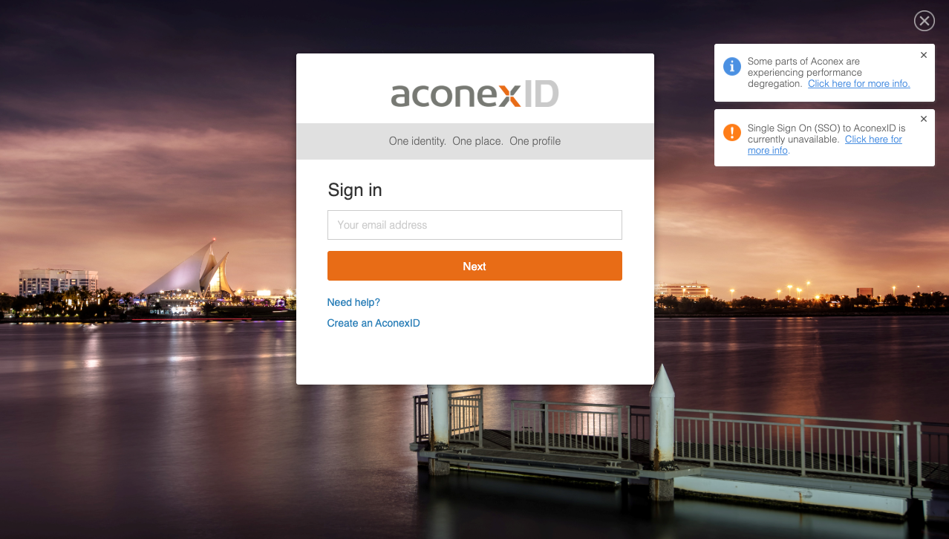Click the grey 'ID' letters of the logo
The width and height of the screenshot is (949, 539).
(540, 94)
